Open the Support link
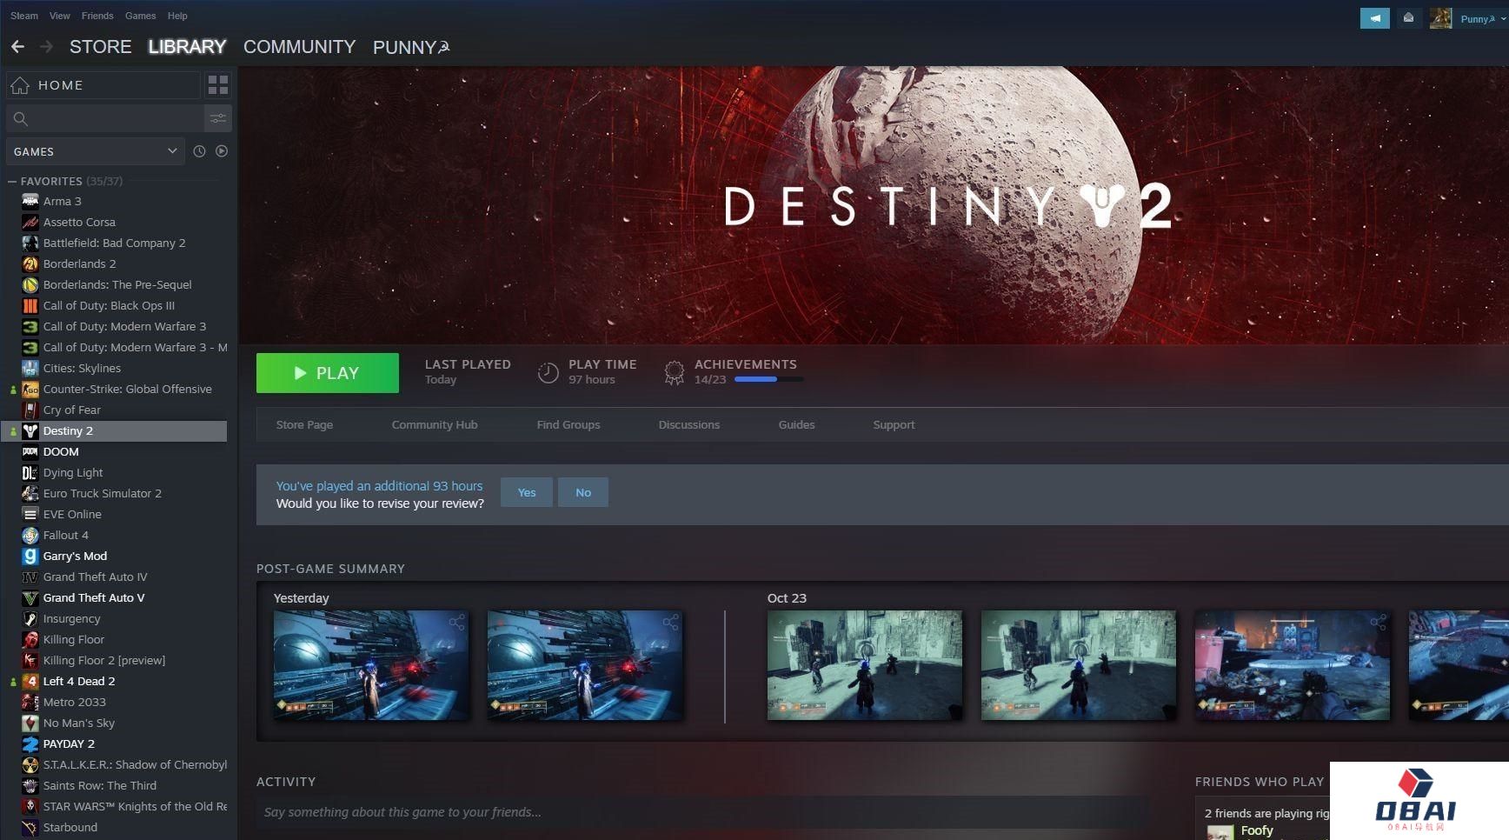 [x=894, y=424]
